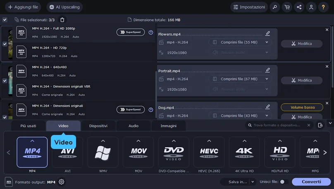The height and width of the screenshot is (189, 334).
Task: Toggle the Unisci file switch
Action: click(x=284, y=182)
